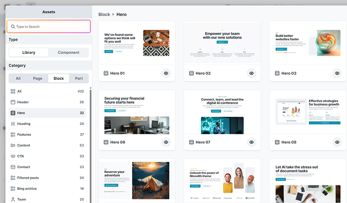Click the block icon beside Hero 06

click(x=106, y=142)
